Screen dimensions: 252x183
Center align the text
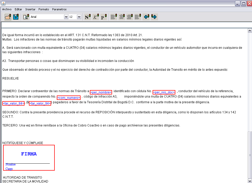click(122, 17)
